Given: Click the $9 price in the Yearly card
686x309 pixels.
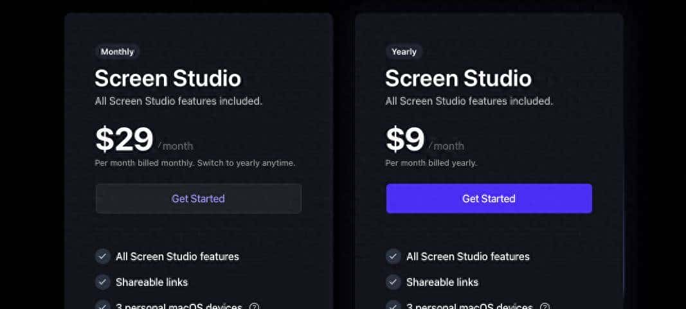Looking at the screenshot, I should click(404, 139).
